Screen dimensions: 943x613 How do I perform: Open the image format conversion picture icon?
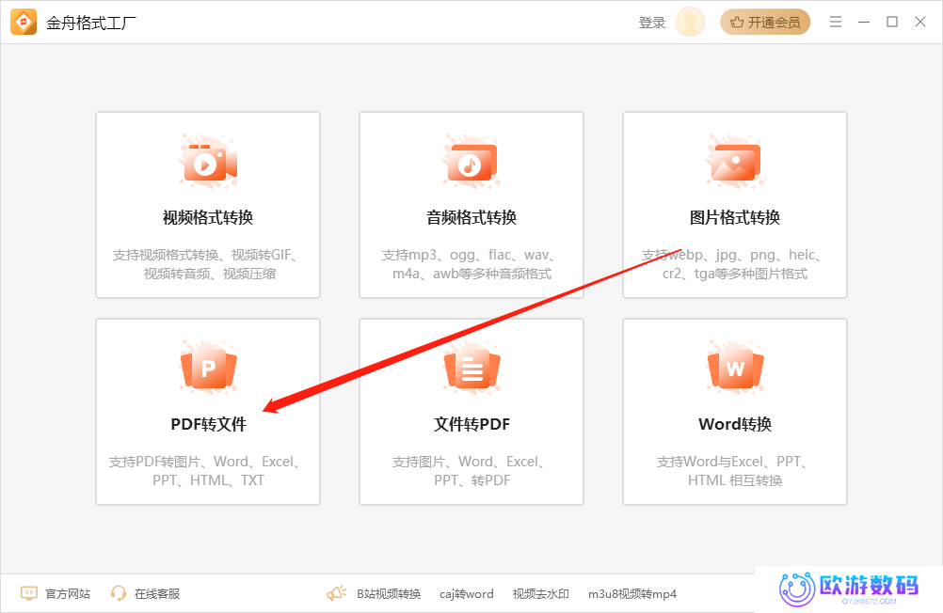[x=736, y=163]
